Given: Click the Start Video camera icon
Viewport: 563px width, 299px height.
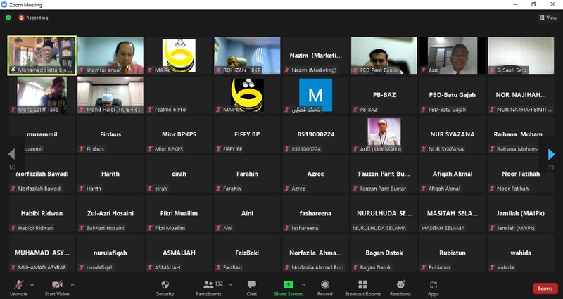Looking at the screenshot, I should [57, 285].
